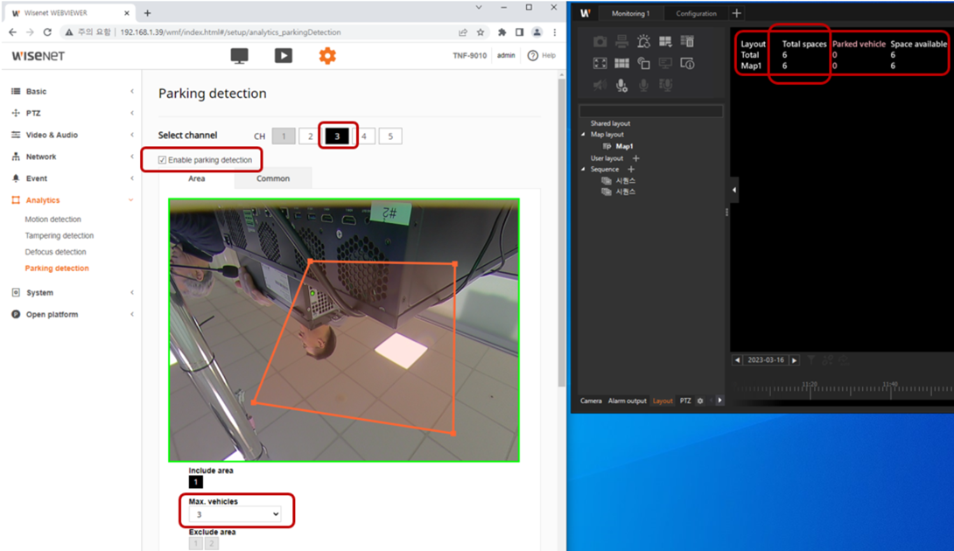Open the live monitor view icon
954x551 pixels.
click(239, 56)
